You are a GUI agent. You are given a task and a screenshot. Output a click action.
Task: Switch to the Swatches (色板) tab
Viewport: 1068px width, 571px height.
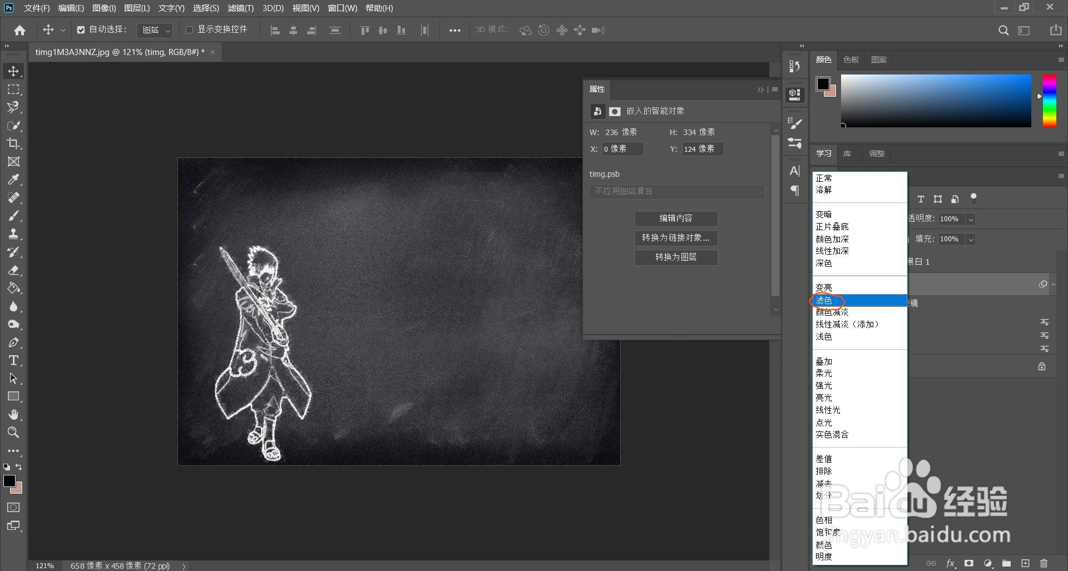click(851, 59)
